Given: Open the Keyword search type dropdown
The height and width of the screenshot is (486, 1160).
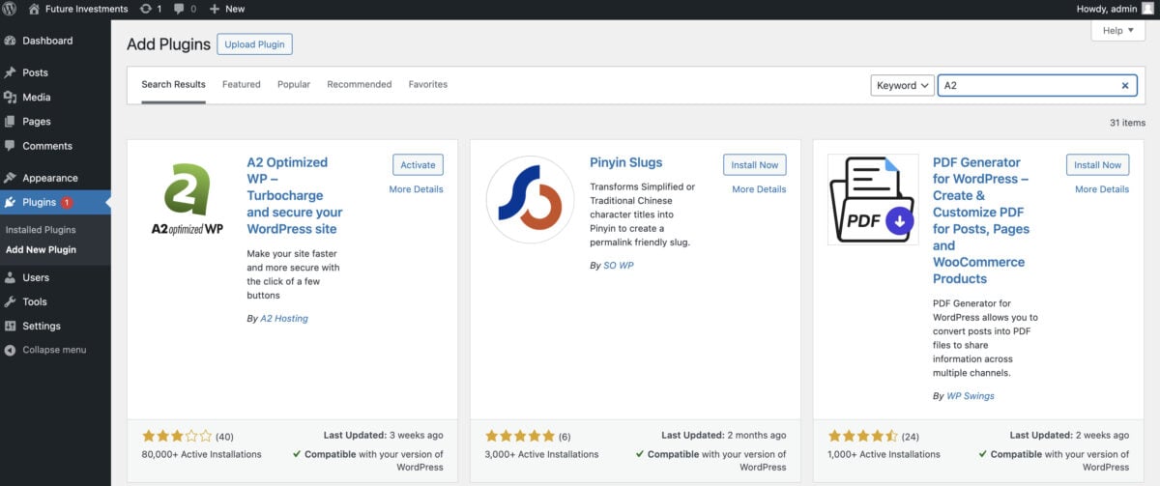Looking at the screenshot, I should pyautogui.click(x=902, y=85).
